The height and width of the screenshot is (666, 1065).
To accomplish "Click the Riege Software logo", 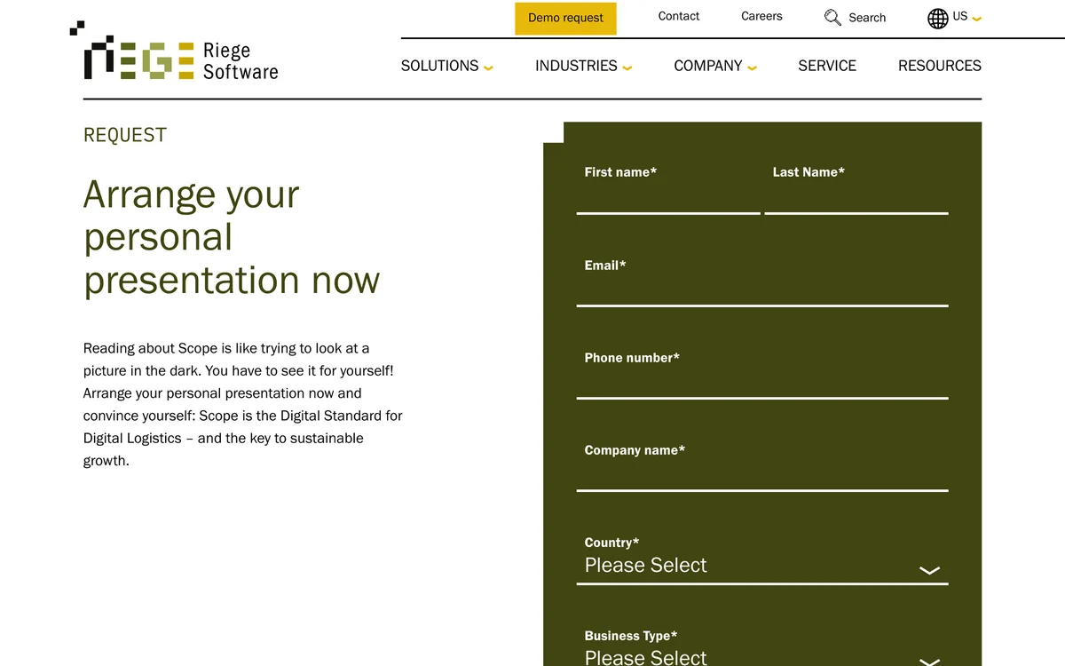I will point(175,52).
